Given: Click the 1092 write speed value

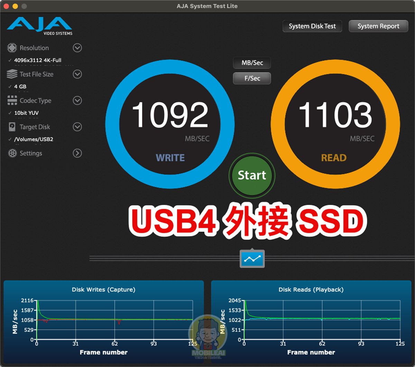Looking at the screenshot, I should [170, 115].
